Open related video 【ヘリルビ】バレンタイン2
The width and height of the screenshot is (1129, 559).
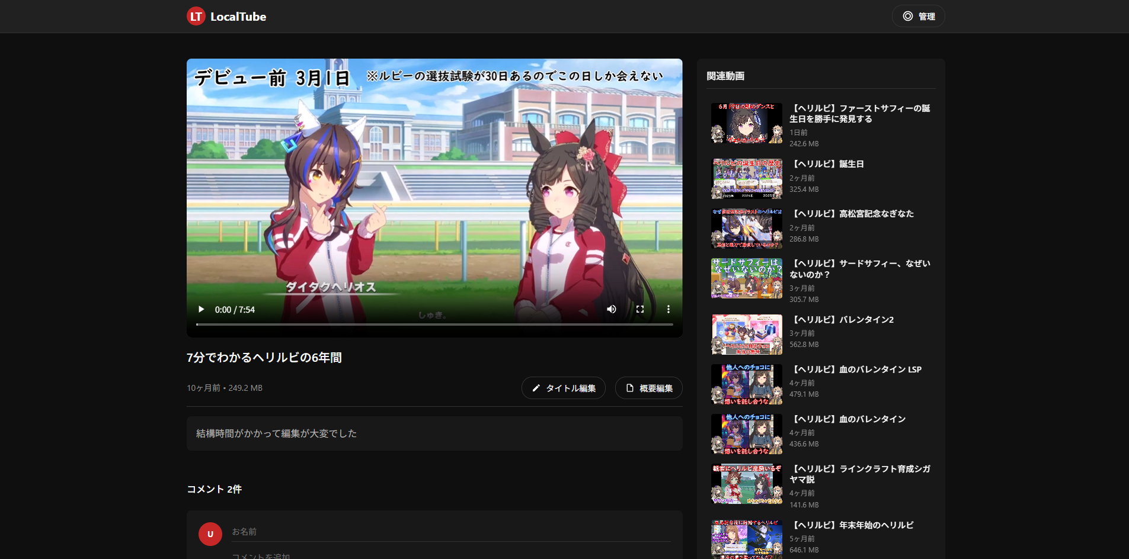(x=842, y=320)
